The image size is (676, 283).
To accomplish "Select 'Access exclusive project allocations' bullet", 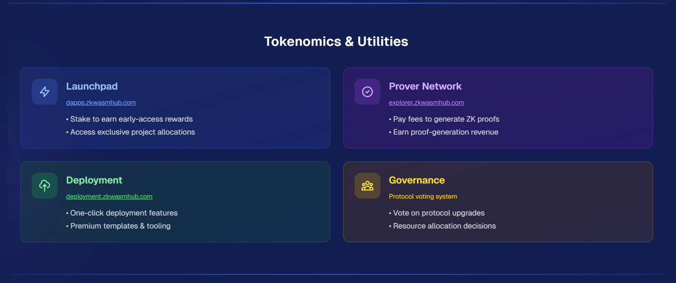I will (130, 132).
